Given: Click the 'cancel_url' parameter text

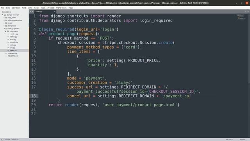Looking at the screenshot, I should tap(79, 96).
